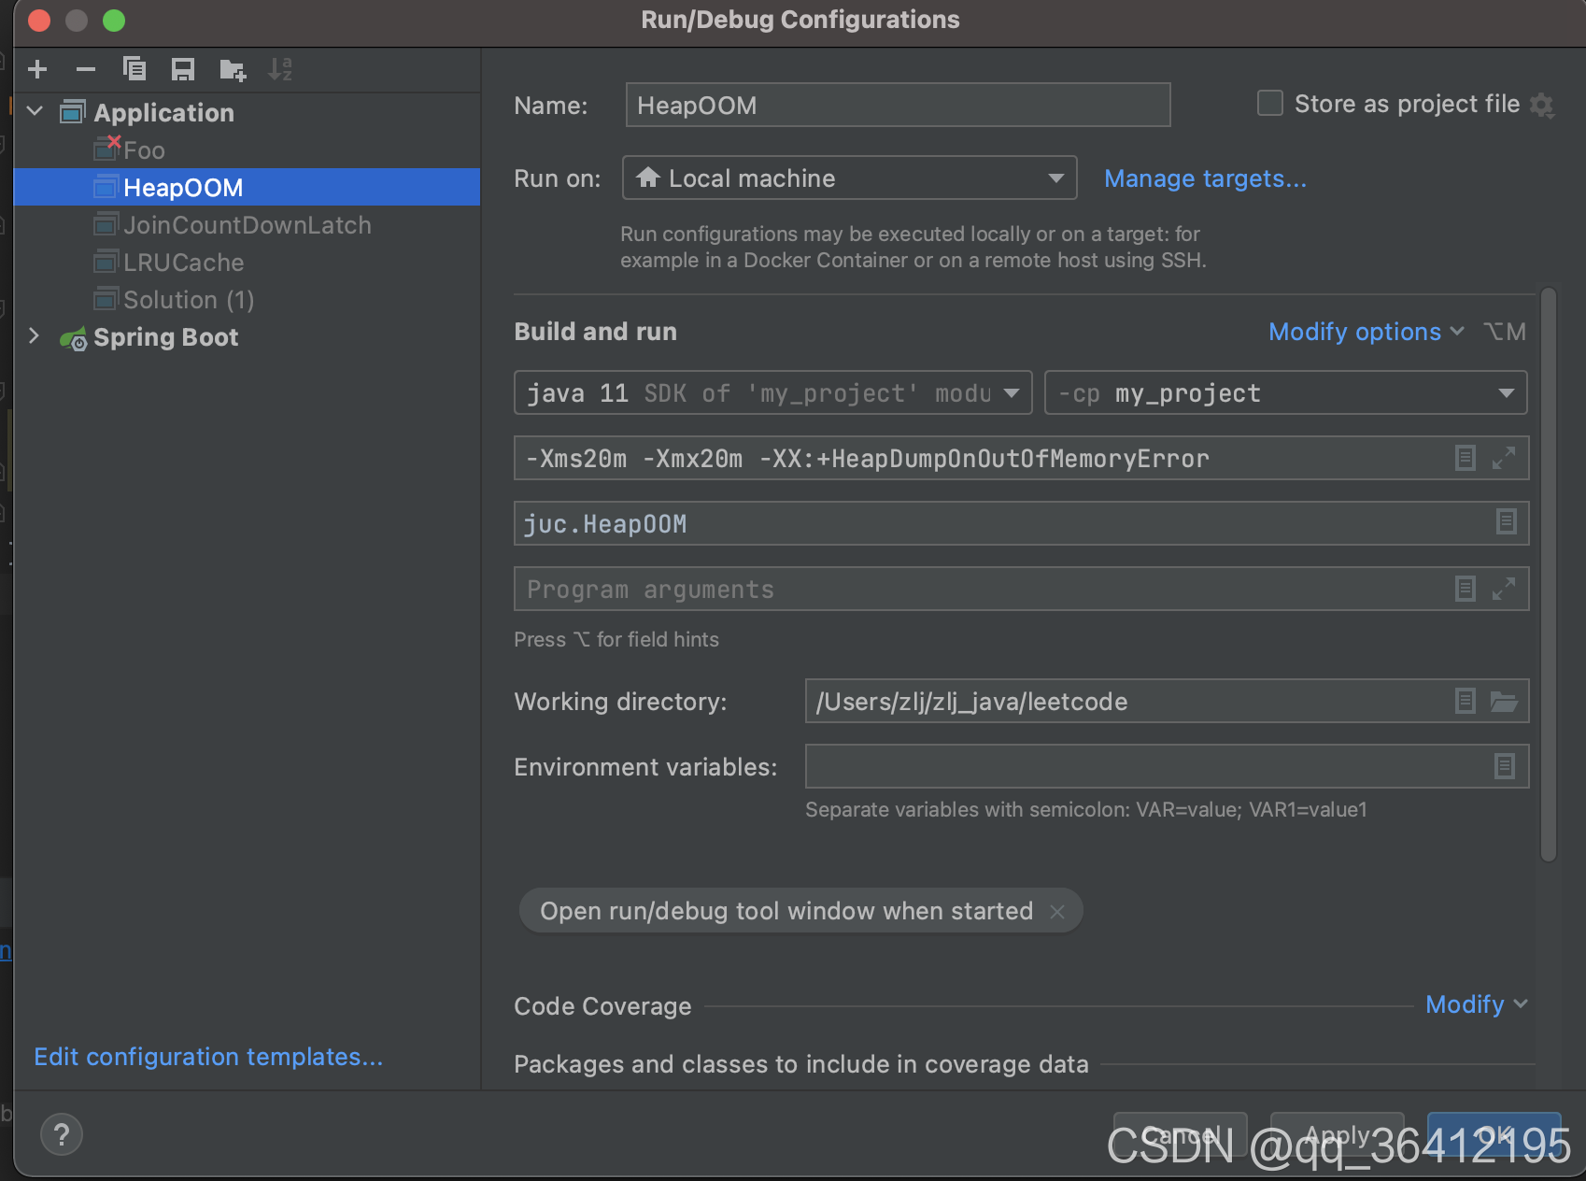Browse main class juc.HeapOOM icon
The width and height of the screenshot is (1586, 1181).
pos(1506,521)
